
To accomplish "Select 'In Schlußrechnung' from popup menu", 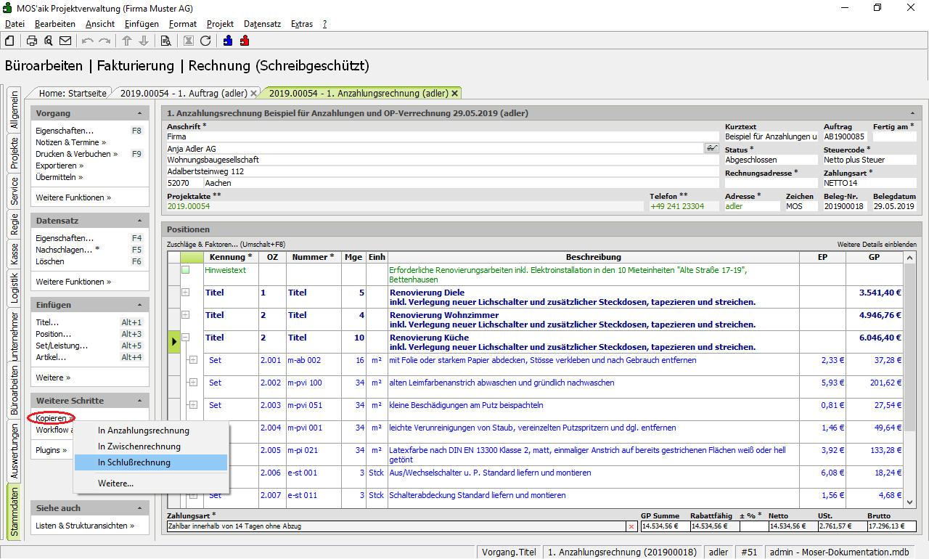I will (134, 462).
